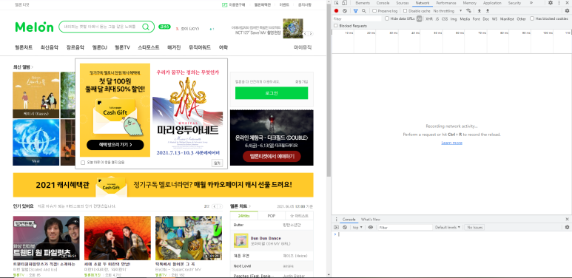
Task: Clear the network log
Action: tap(345, 11)
